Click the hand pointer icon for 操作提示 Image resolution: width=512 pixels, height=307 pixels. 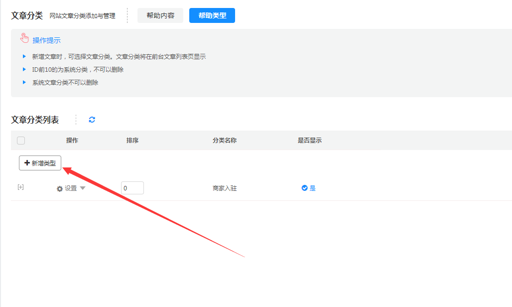click(x=24, y=38)
